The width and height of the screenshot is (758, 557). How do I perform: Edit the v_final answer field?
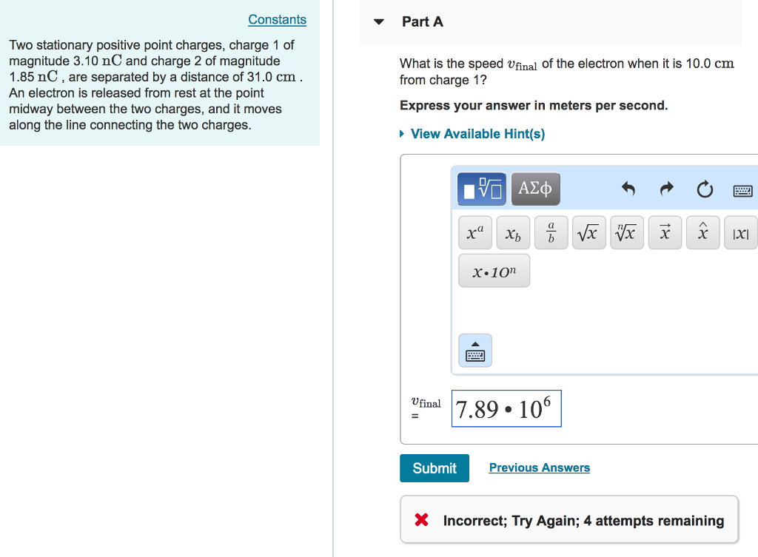click(x=506, y=408)
